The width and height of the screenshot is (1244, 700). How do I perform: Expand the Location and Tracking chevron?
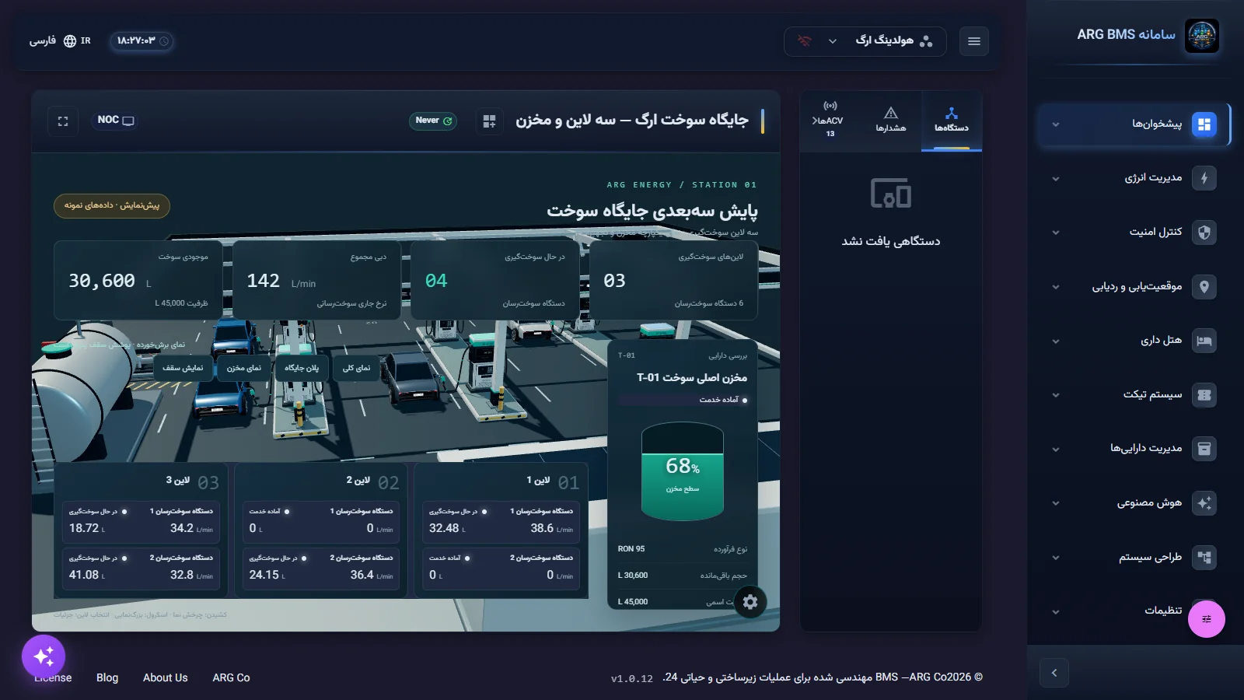tap(1056, 287)
